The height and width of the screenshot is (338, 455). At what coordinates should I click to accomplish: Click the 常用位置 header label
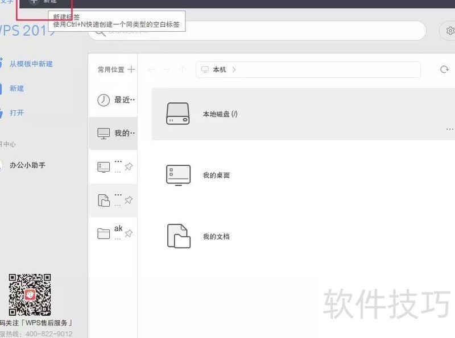click(111, 69)
